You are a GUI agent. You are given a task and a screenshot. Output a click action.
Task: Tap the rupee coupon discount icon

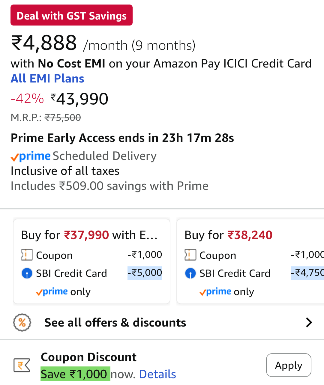(22, 365)
